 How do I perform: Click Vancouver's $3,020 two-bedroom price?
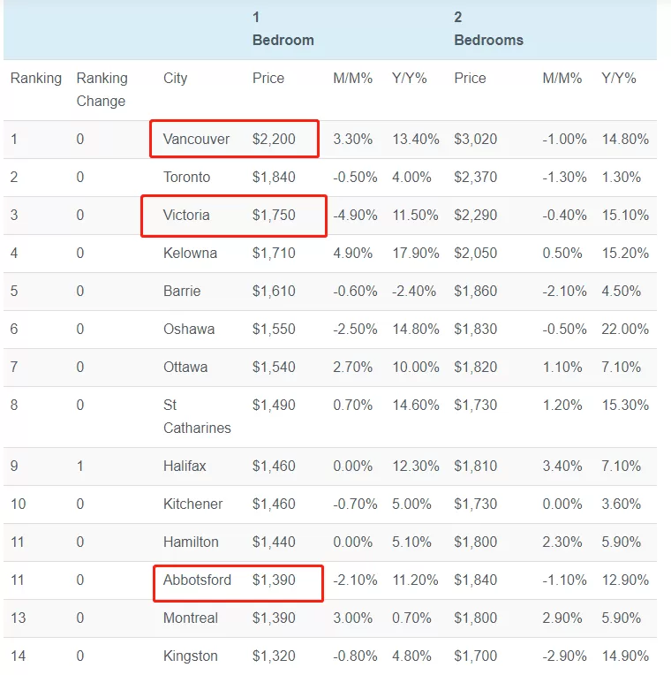(475, 139)
